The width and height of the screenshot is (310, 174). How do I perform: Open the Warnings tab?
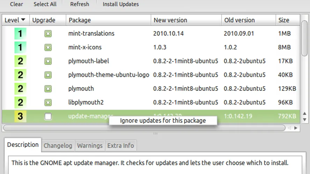point(90,146)
